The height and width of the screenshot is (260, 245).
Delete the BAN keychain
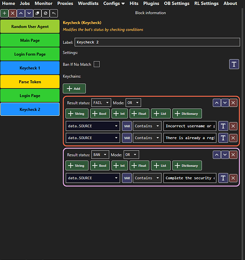(233, 155)
